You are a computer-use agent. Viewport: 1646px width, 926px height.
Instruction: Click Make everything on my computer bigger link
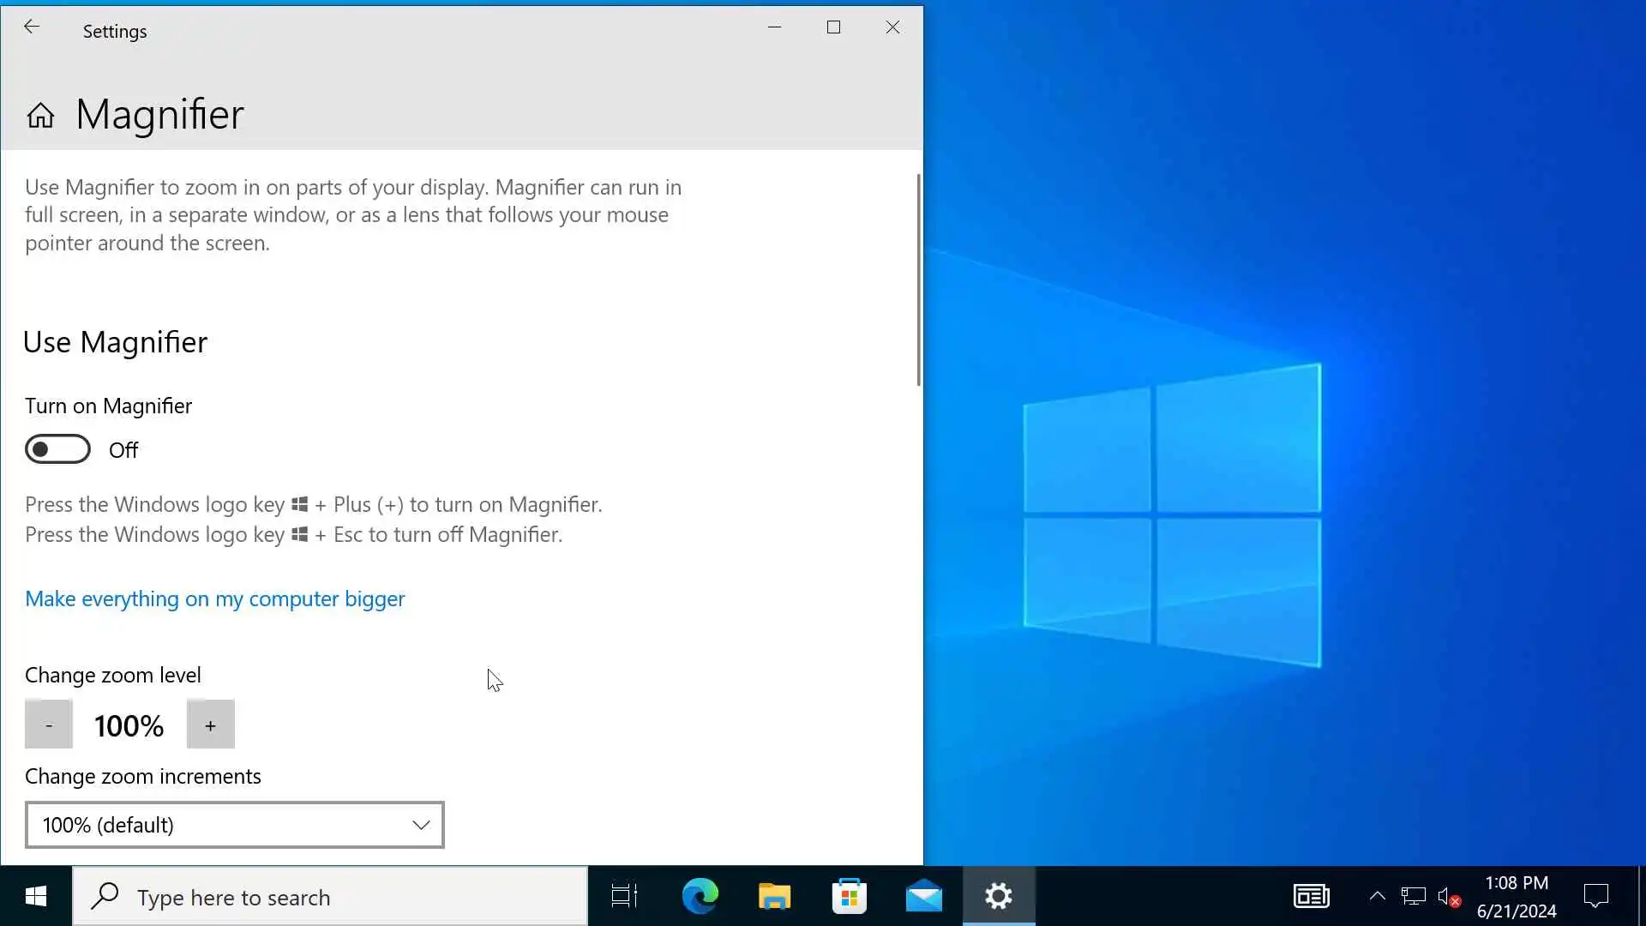pos(214,598)
